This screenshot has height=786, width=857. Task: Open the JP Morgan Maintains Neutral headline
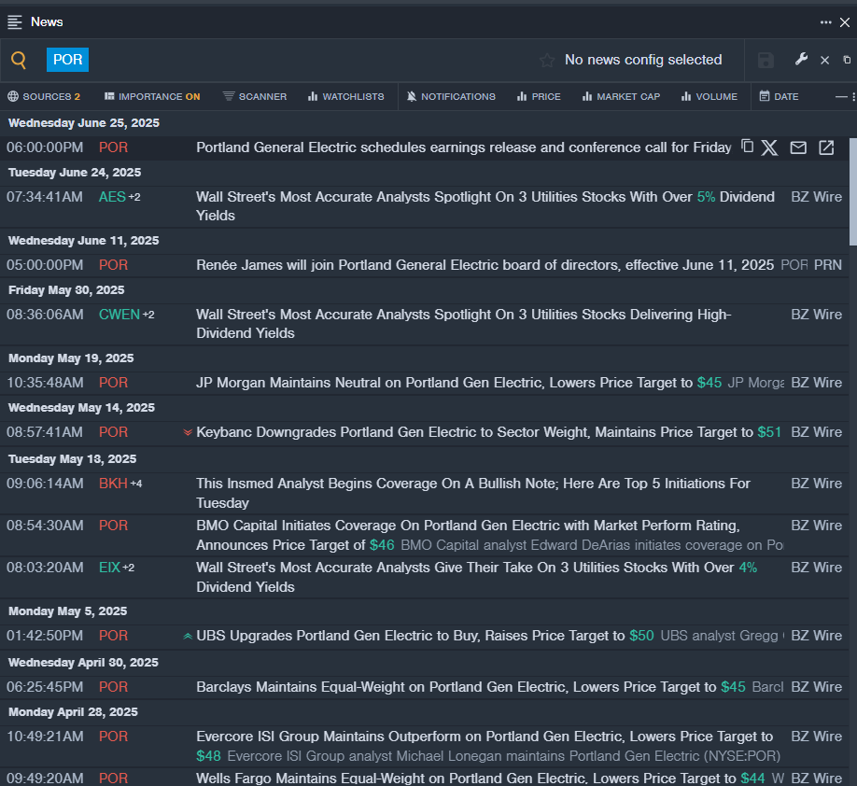click(459, 383)
